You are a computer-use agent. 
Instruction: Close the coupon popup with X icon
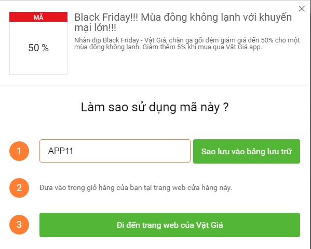pyautogui.click(x=302, y=8)
